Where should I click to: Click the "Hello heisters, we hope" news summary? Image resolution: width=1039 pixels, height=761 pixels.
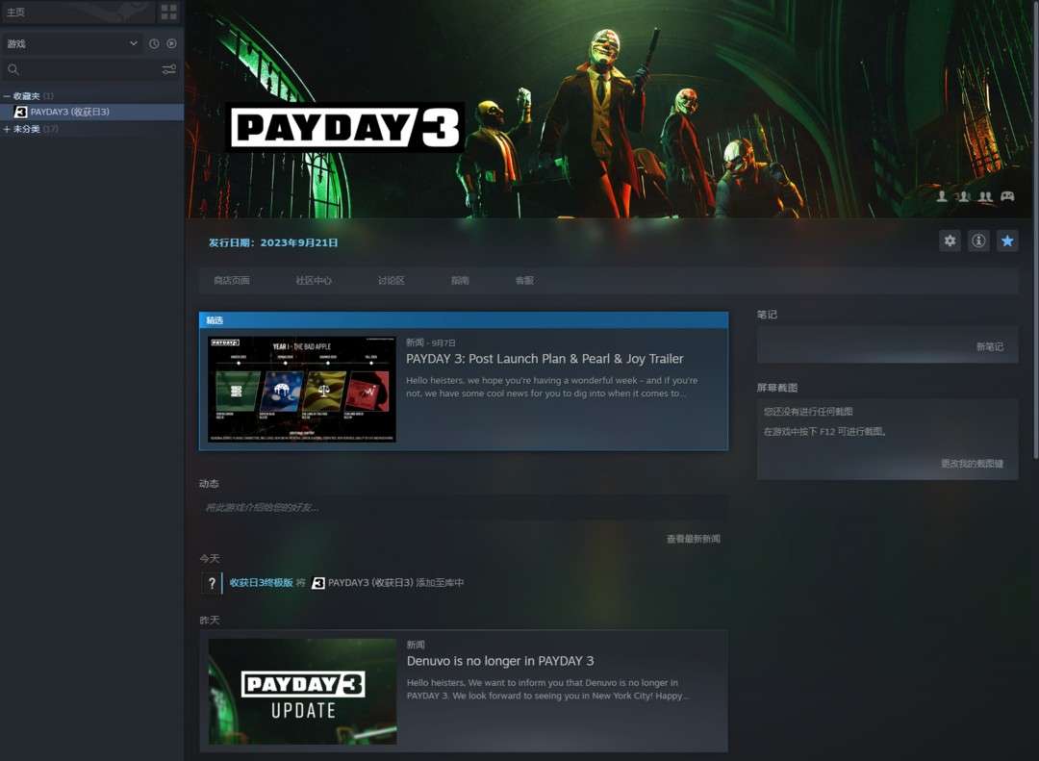coord(552,387)
